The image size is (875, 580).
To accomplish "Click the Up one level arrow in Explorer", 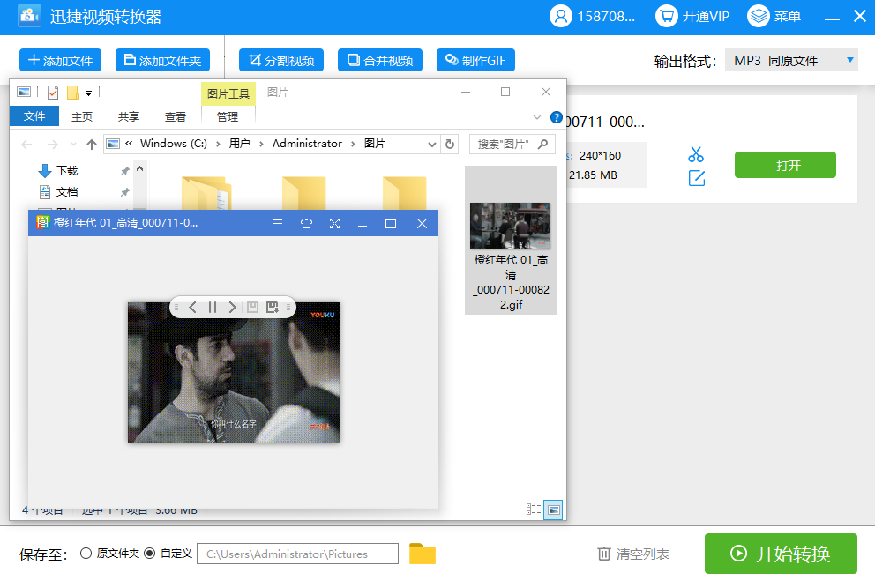I will 92,145.
